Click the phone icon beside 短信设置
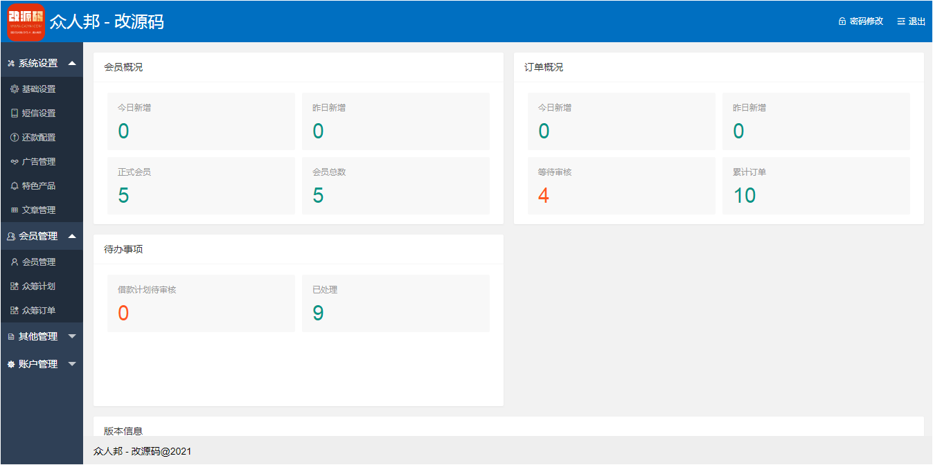Viewport: 933px width, 465px height. (x=15, y=113)
